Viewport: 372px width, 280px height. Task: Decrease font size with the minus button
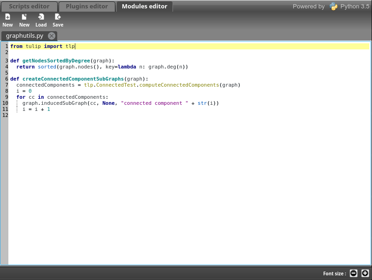click(x=353, y=273)
